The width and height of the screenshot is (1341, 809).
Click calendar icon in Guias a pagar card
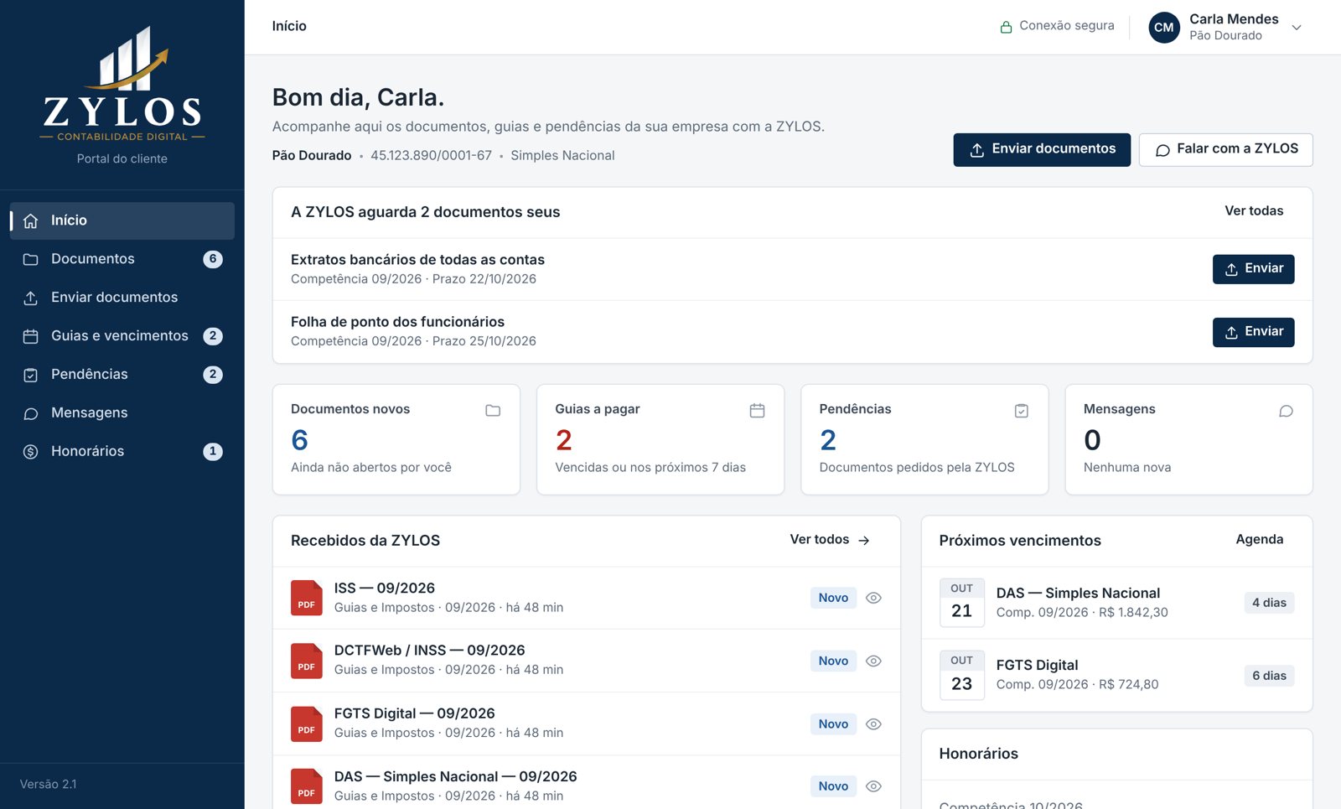[757, 411]
